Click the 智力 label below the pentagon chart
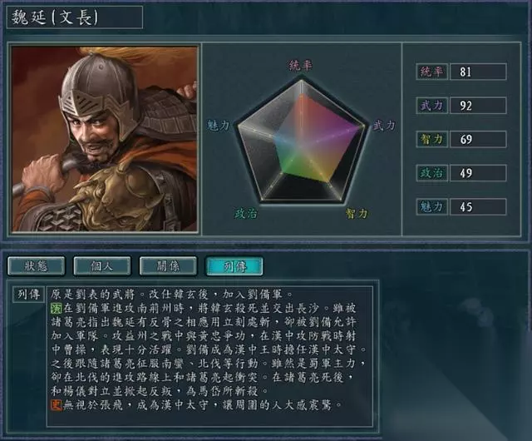The width and height of the screenshot is (532, 441). [357, 214]
